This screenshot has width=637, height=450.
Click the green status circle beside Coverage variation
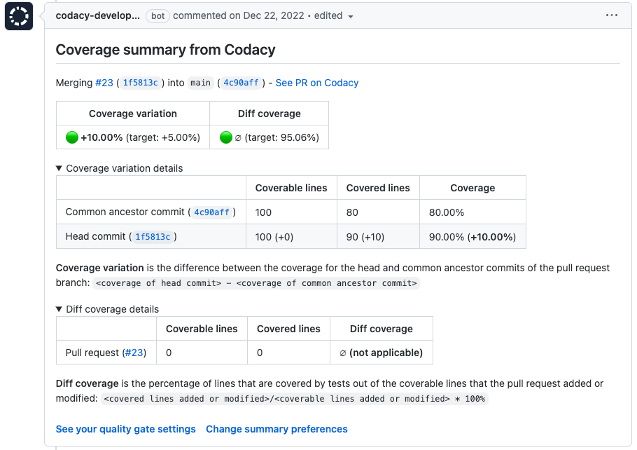71,137
